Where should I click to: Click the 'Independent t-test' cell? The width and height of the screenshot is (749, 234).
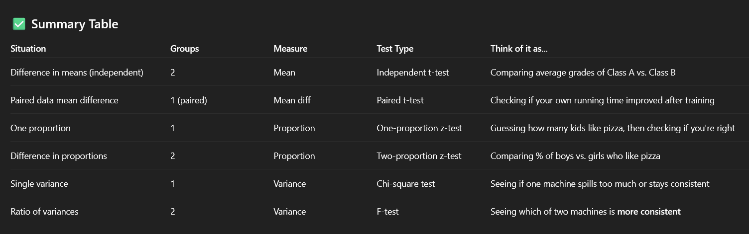click(x=413, y=73)
